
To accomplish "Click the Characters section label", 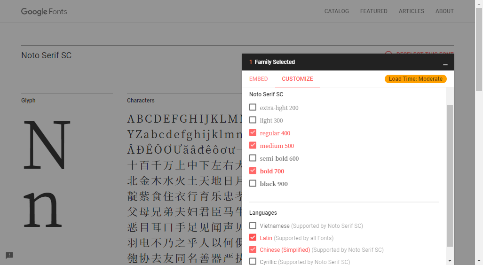I will point(141,101).
